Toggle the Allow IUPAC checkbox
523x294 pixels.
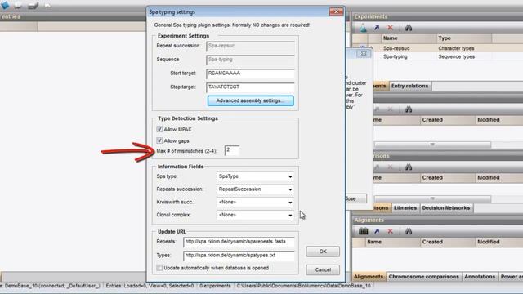(x=159, y=129)
